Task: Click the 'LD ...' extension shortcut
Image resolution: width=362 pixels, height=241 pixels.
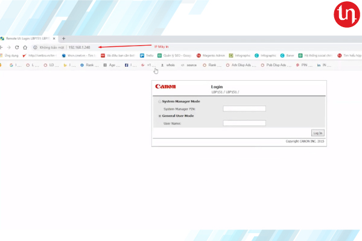Action: [x=51, y=65]
